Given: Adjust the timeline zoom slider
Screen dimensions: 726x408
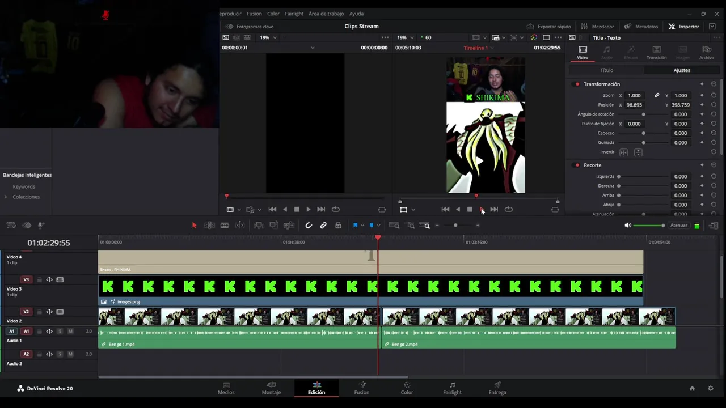Looking at the screenshot, I should coord(455,226).
